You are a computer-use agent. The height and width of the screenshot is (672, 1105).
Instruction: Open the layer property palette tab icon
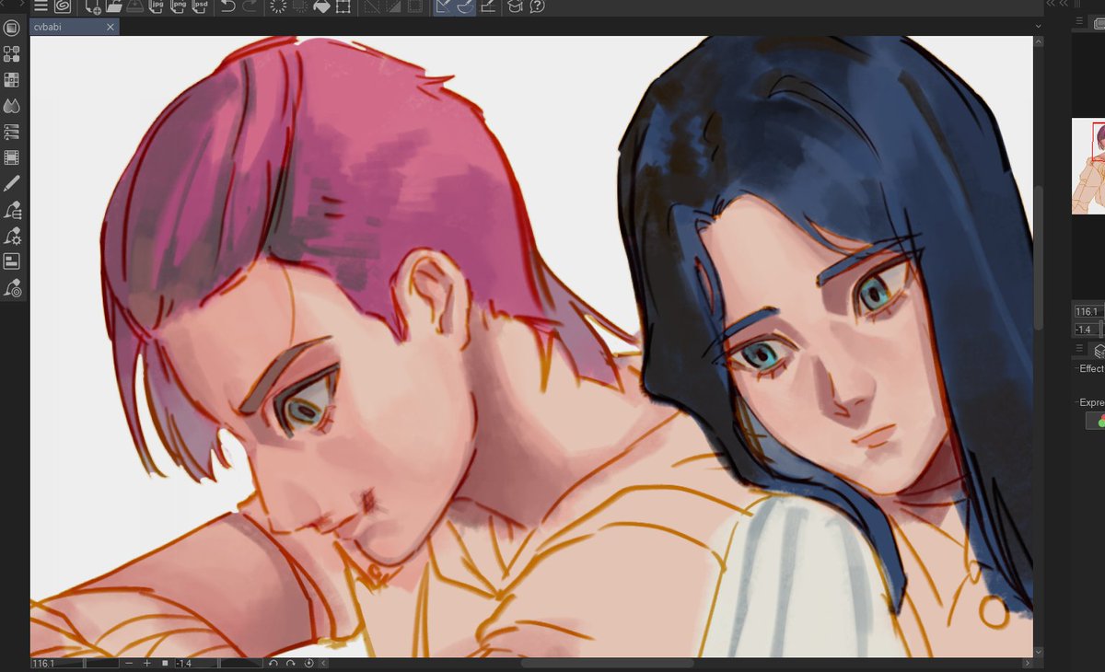(x=1099, y=351)
